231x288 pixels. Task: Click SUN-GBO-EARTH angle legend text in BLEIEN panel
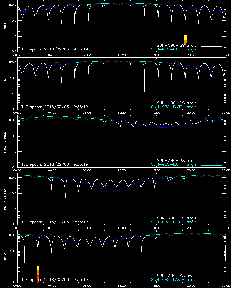tap(174, 107)
